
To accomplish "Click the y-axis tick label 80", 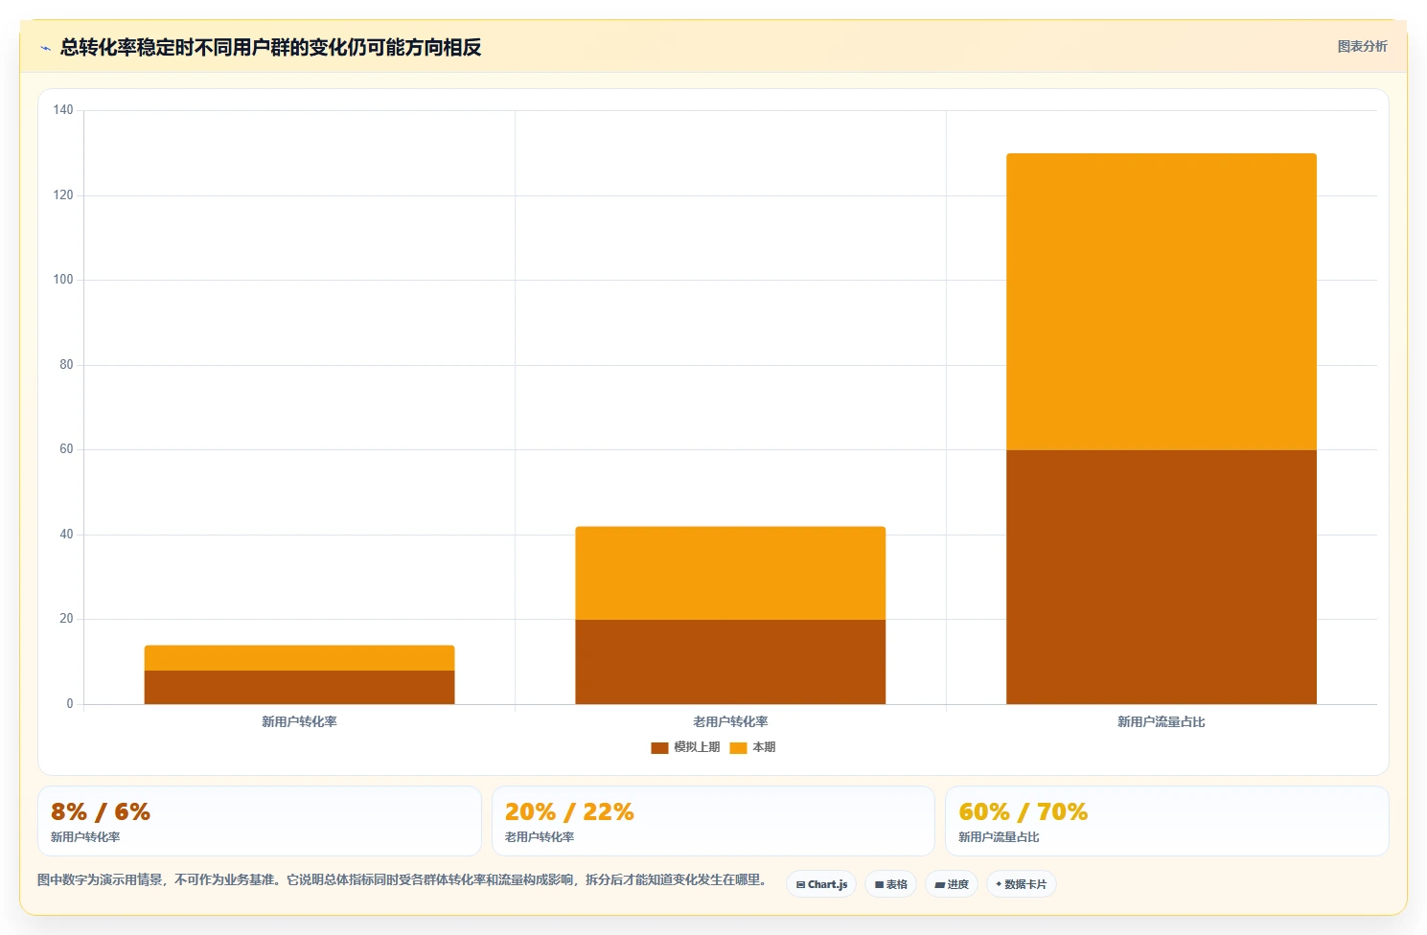I will 66,364.
